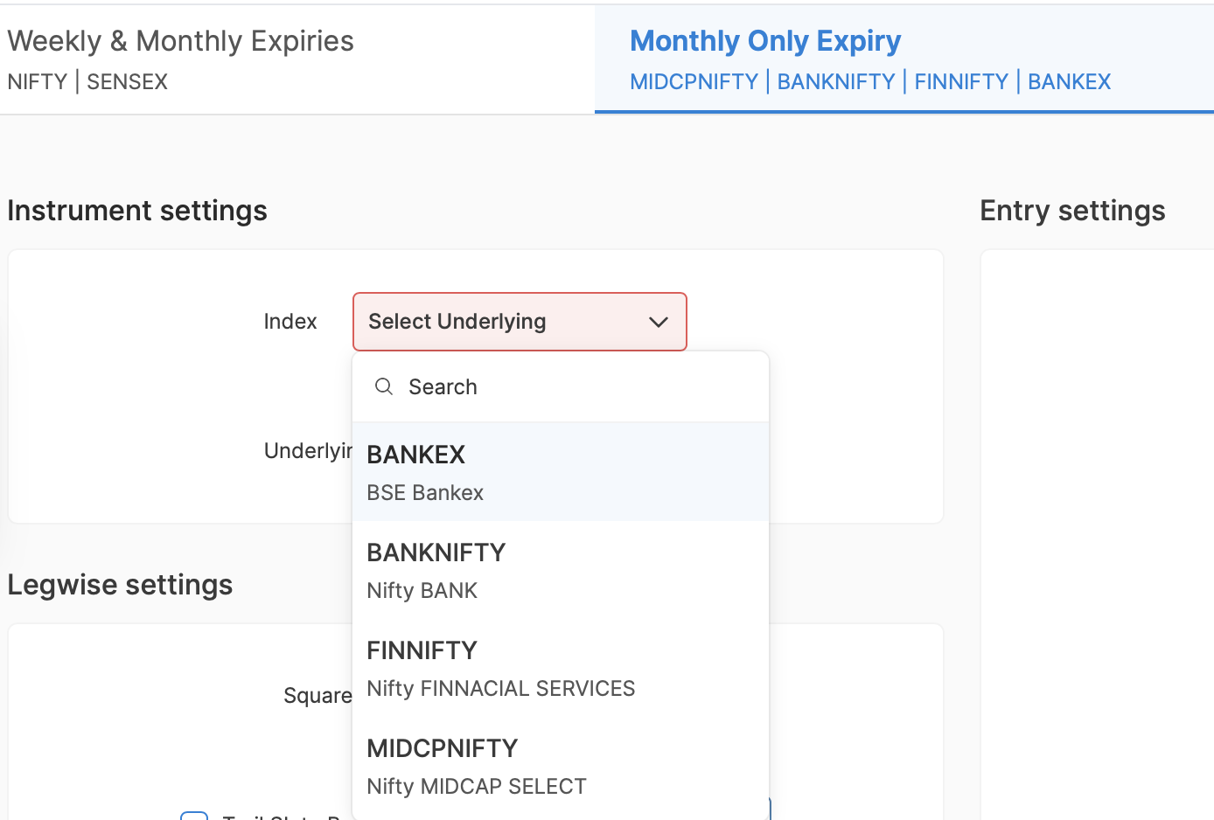Click the NIFTY | SENSEX subtitle text
The height and width of the screenshot is (820, 1214).
[87, 81]
